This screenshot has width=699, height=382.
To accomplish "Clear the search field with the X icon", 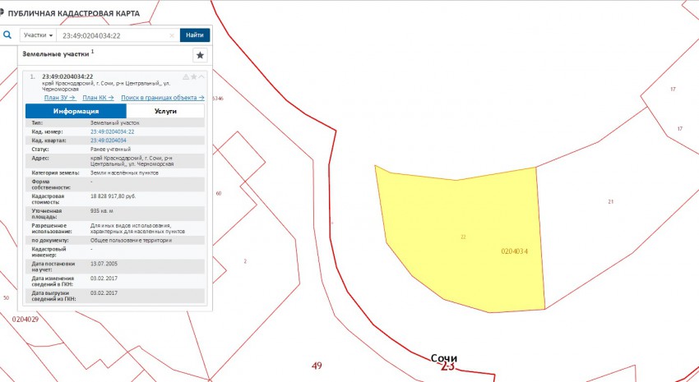I will [171, 35].
